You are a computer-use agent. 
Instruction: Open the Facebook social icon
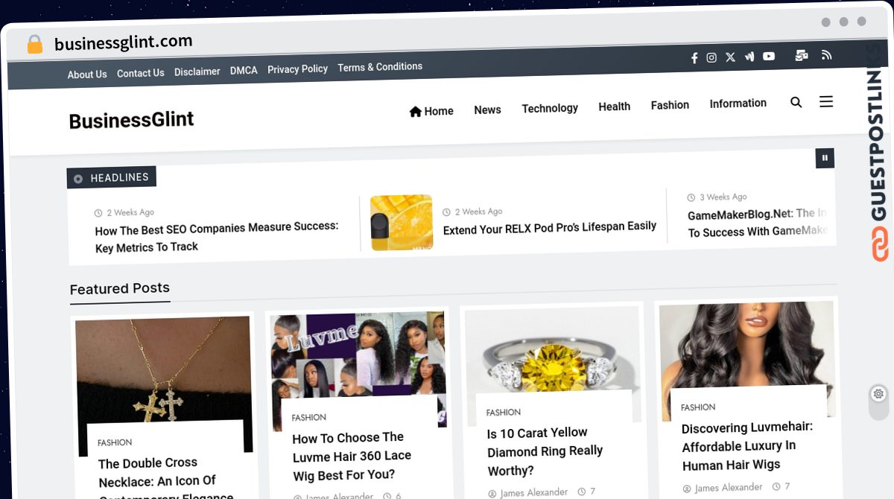[x=694, y=58]
